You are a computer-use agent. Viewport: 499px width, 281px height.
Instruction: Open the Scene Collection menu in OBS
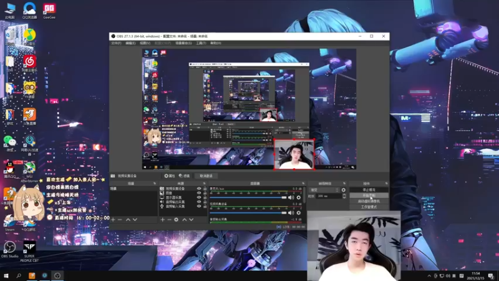(x=183, y=43)
